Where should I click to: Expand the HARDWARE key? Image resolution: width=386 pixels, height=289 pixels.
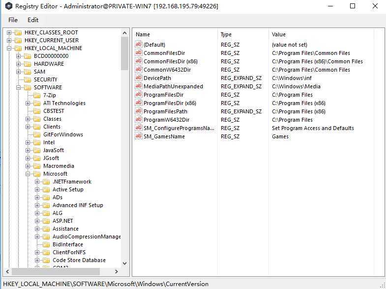[18, 64]
